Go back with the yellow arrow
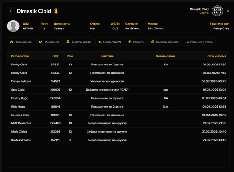Screen dimensions: 234x172 (11, 11)
